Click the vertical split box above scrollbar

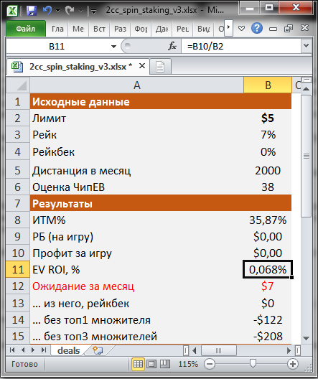click(x=307, y=80)
